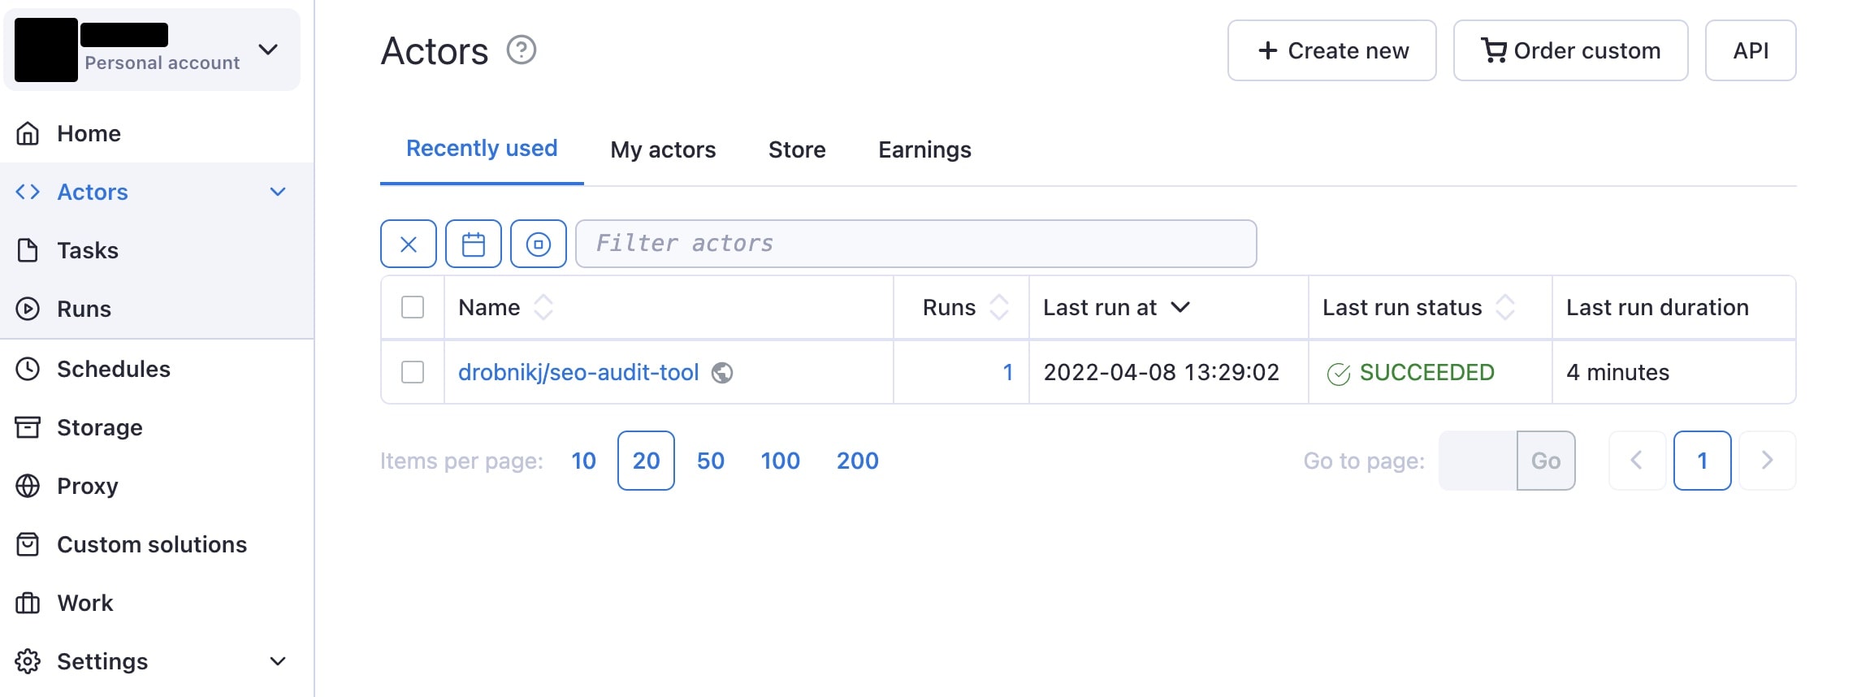This screenshot has height=697, width=1857.
Task: Go to Proxy in the sidebar
Action: tap(87, 486)
